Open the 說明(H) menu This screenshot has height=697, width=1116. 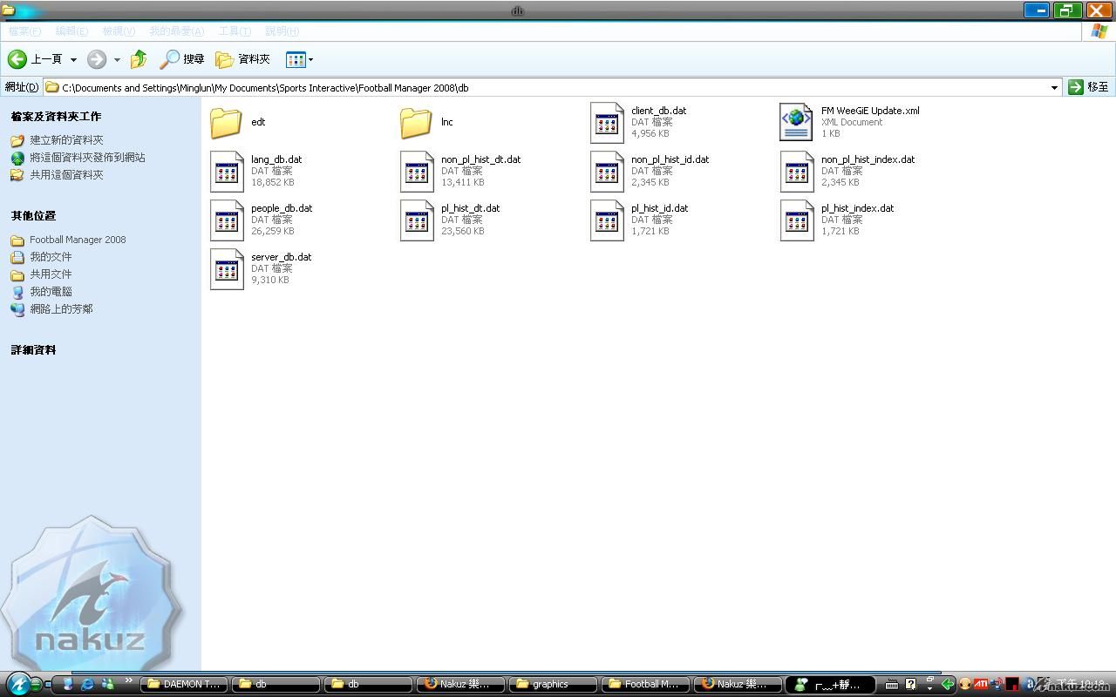[x=282, y=31]
